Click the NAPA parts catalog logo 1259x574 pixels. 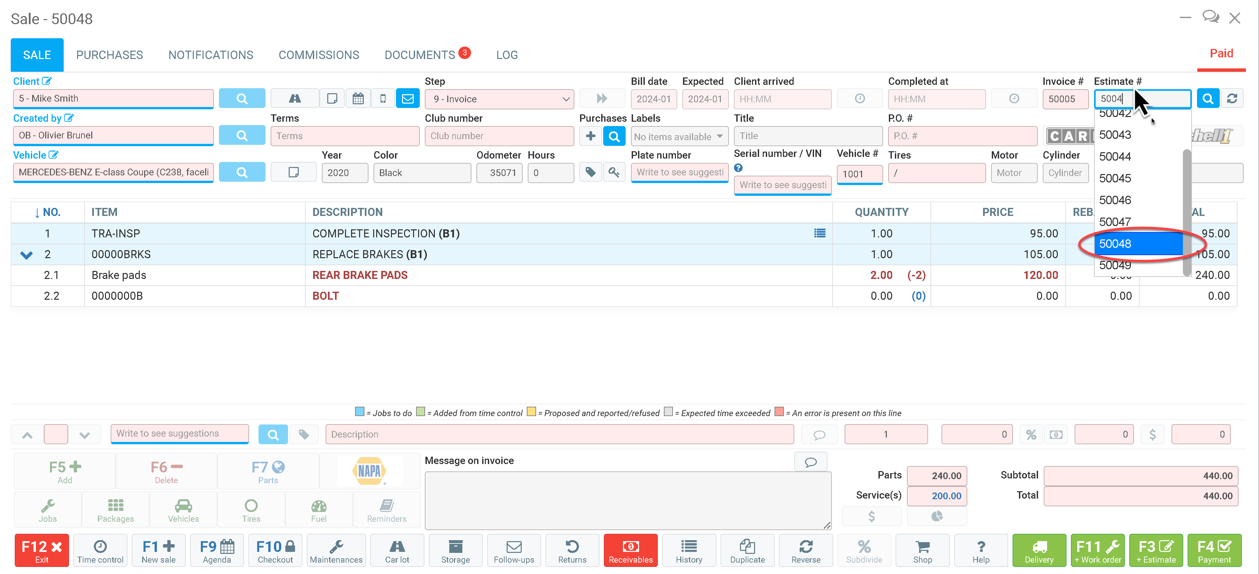369,471
